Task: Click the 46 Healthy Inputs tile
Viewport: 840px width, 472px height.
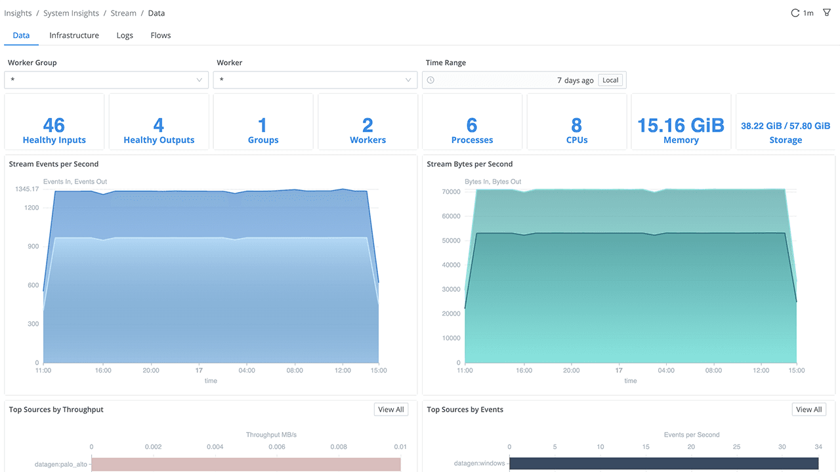Action: tap(54, 121)
